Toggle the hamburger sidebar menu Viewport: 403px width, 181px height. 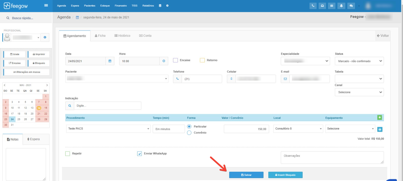(x=46, y=5)
